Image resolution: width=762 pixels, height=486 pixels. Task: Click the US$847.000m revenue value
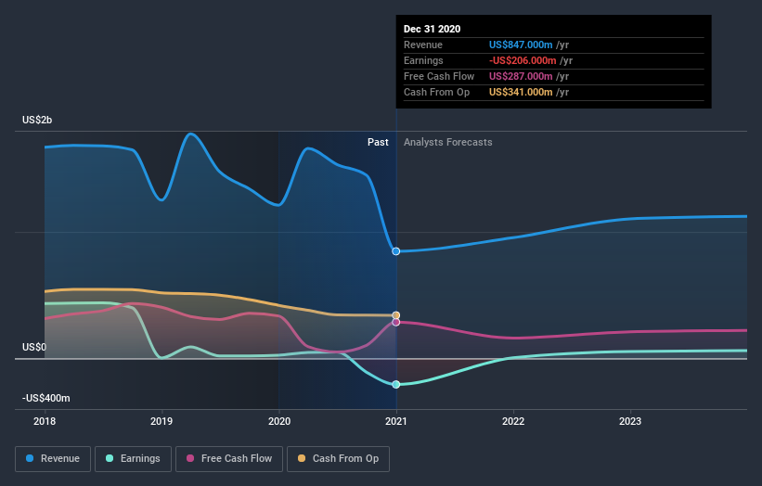(x=521, y=45)
